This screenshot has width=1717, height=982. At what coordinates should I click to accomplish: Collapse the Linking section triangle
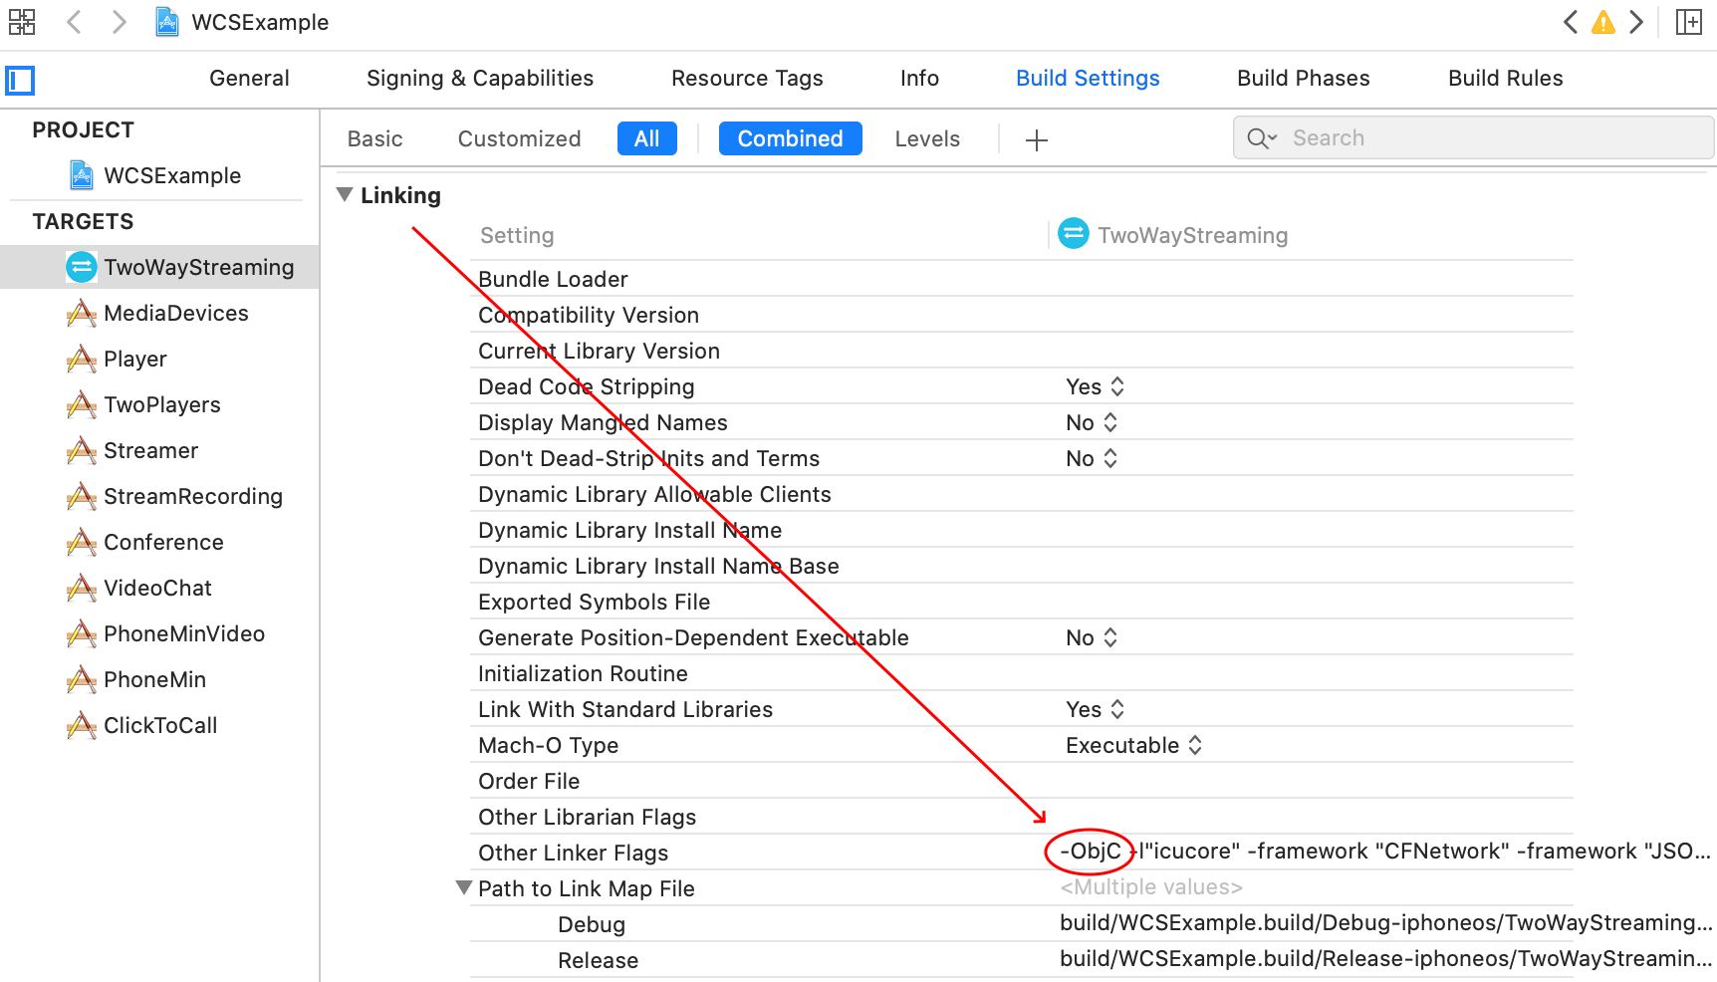point(345,195)
